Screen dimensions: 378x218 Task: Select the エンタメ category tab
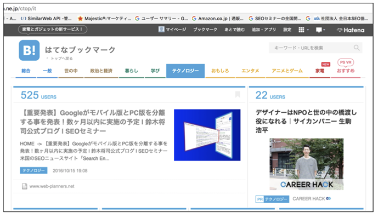250,71
